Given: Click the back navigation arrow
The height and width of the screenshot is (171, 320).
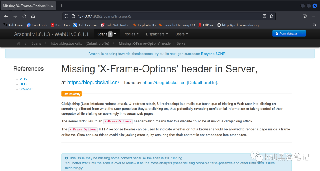Looking at the screenshot, I should click(x=6, y=16).
